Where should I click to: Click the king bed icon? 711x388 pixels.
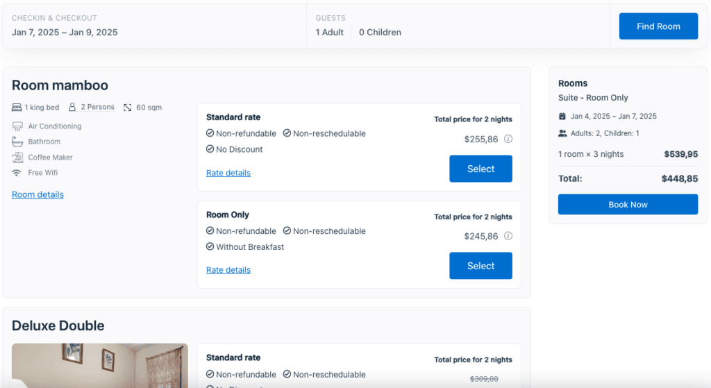click(17, 108)
